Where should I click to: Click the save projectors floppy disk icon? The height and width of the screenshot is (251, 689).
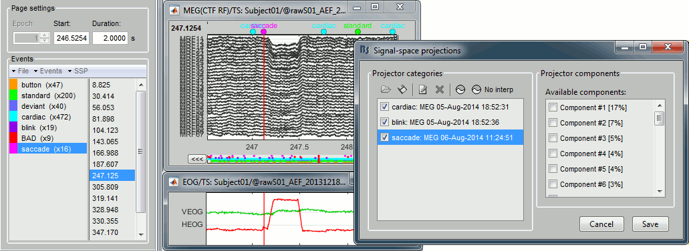[402, 89]
